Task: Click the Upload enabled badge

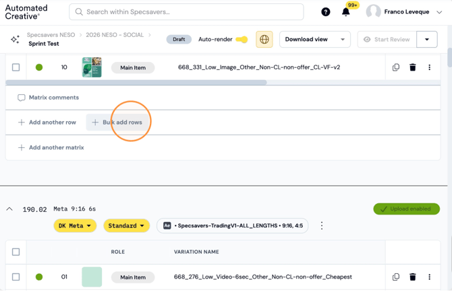Action: [x=406, y=209]
